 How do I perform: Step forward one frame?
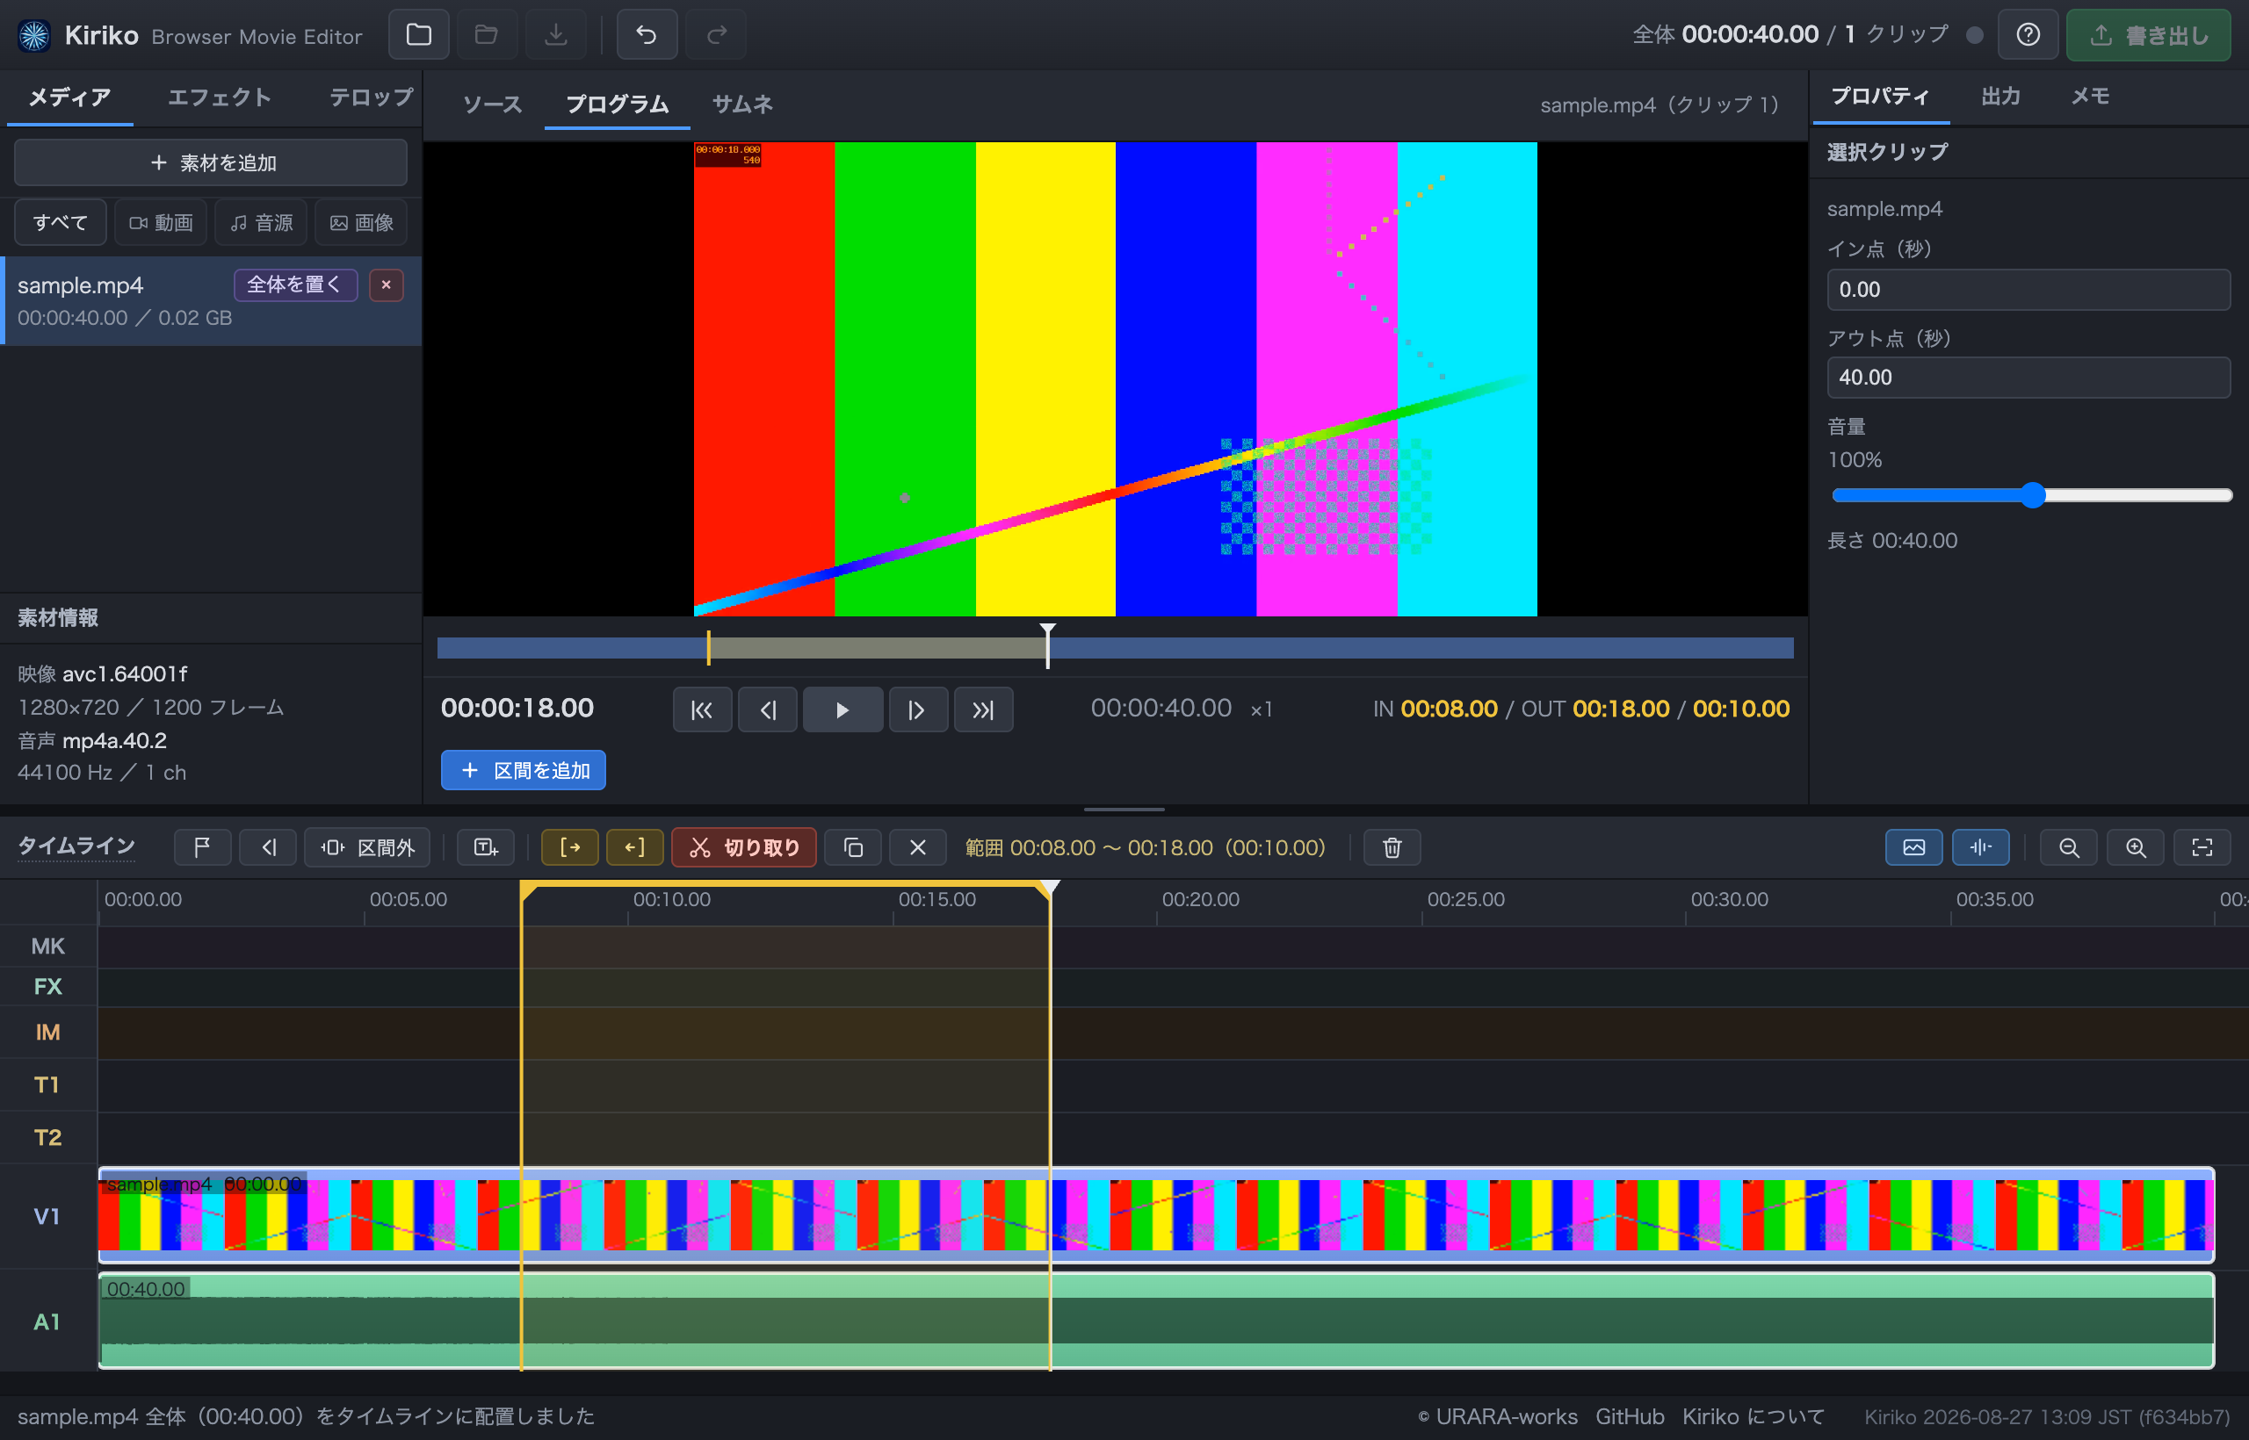coord(917,709)
